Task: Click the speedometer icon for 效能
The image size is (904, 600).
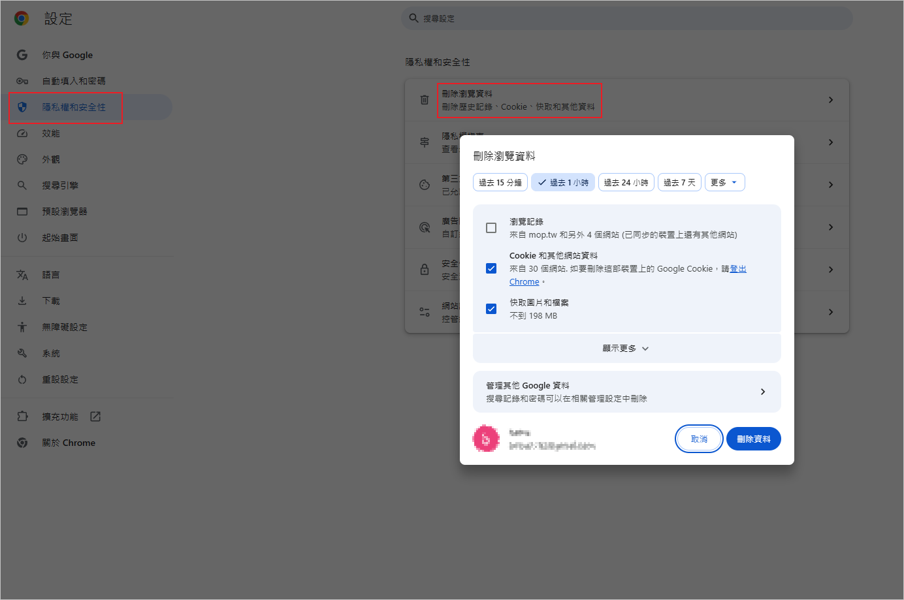Action: coord(22,133)
